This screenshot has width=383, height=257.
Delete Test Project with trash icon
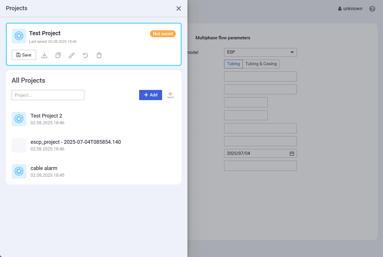[x=99, y=55]
